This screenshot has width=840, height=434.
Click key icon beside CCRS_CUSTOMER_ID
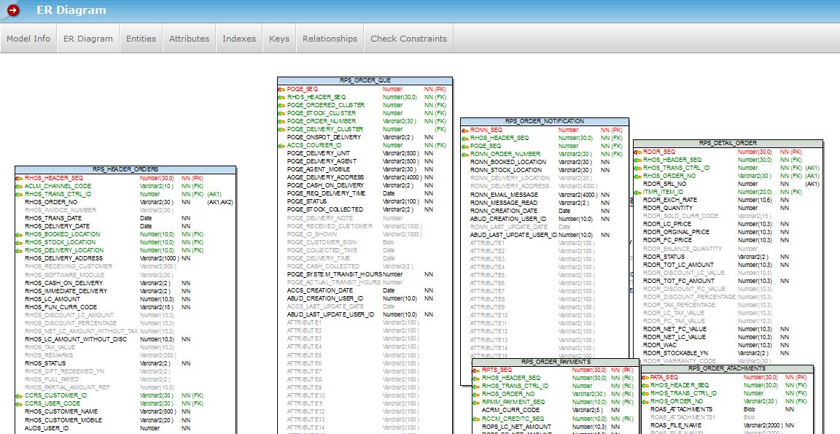19,395
